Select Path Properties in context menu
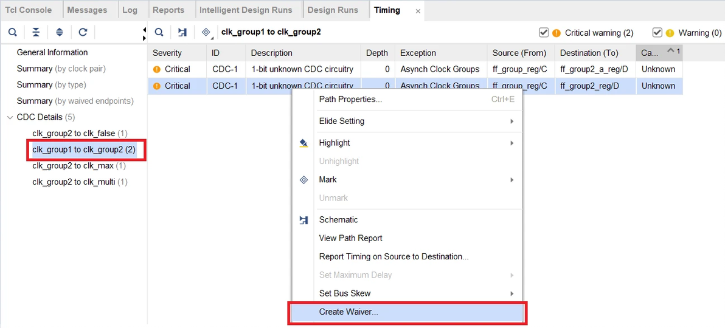The image size is (725, 328). (350, 99)
